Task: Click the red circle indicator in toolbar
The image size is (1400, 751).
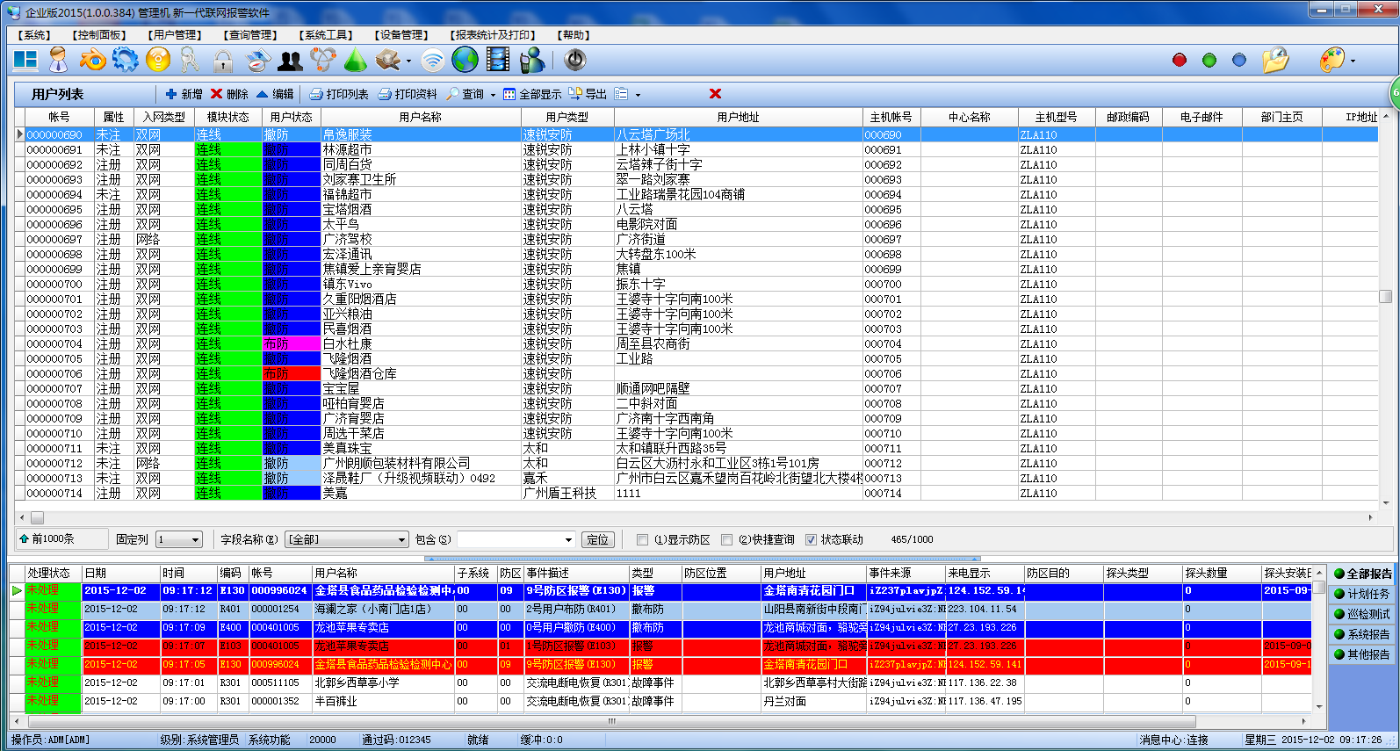Action: click(x=1180, y=60)
